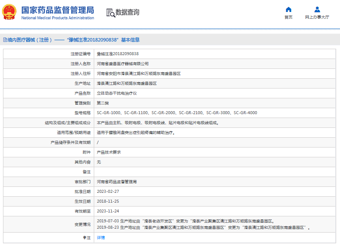Click the 数据查询 label
The image size is (340, 245).
click(127, 12)
